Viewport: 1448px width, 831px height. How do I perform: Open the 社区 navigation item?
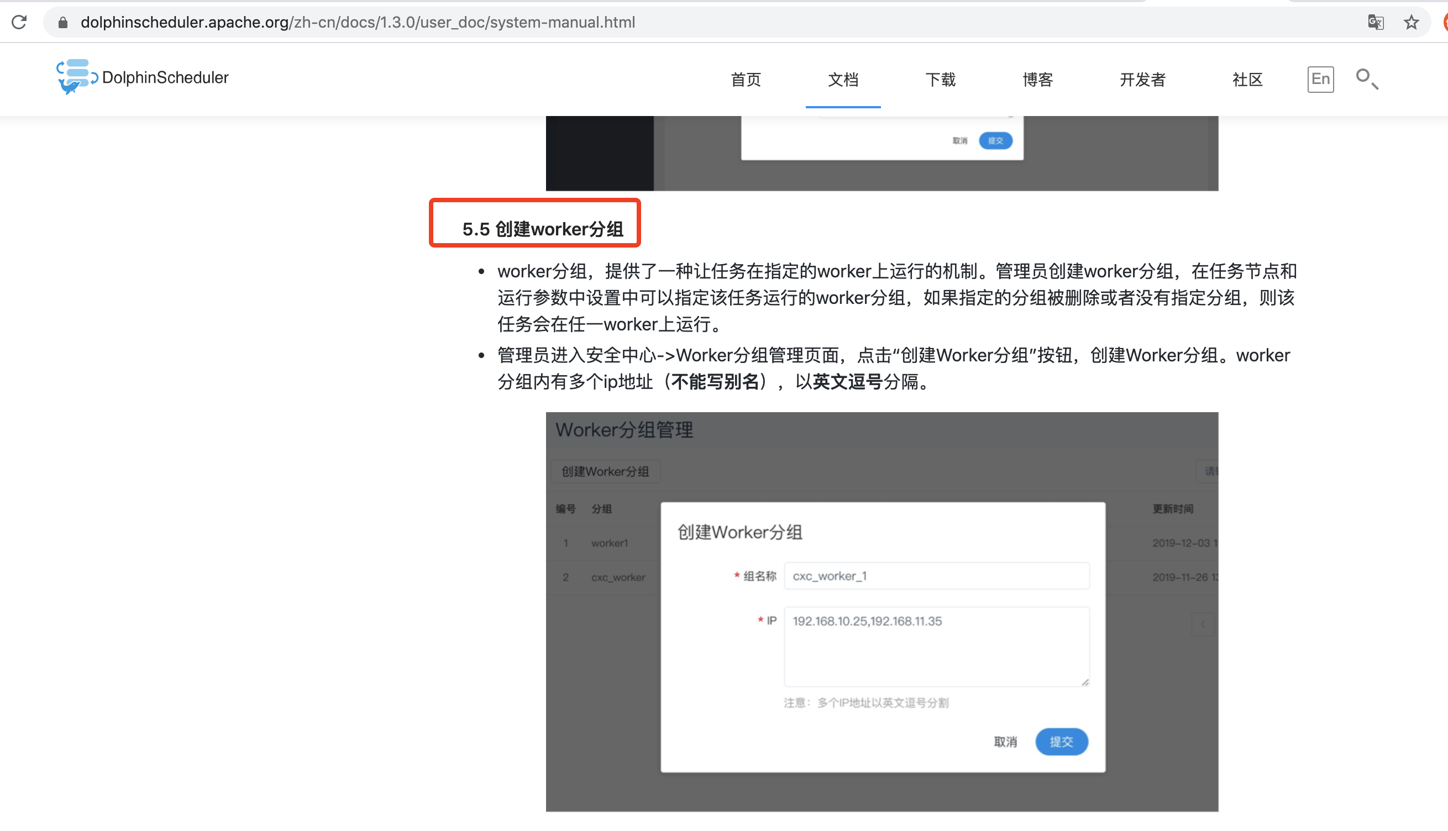(x=1247, y=80)
